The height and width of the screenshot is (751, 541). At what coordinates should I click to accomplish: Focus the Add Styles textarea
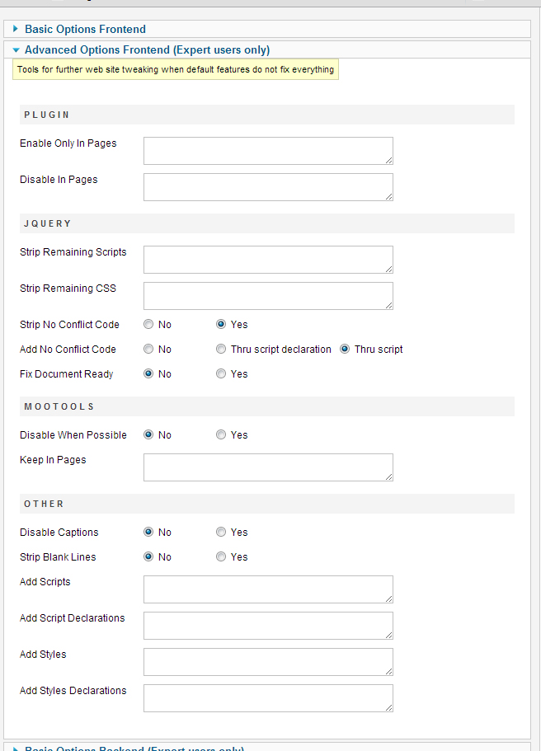(268, 662)
